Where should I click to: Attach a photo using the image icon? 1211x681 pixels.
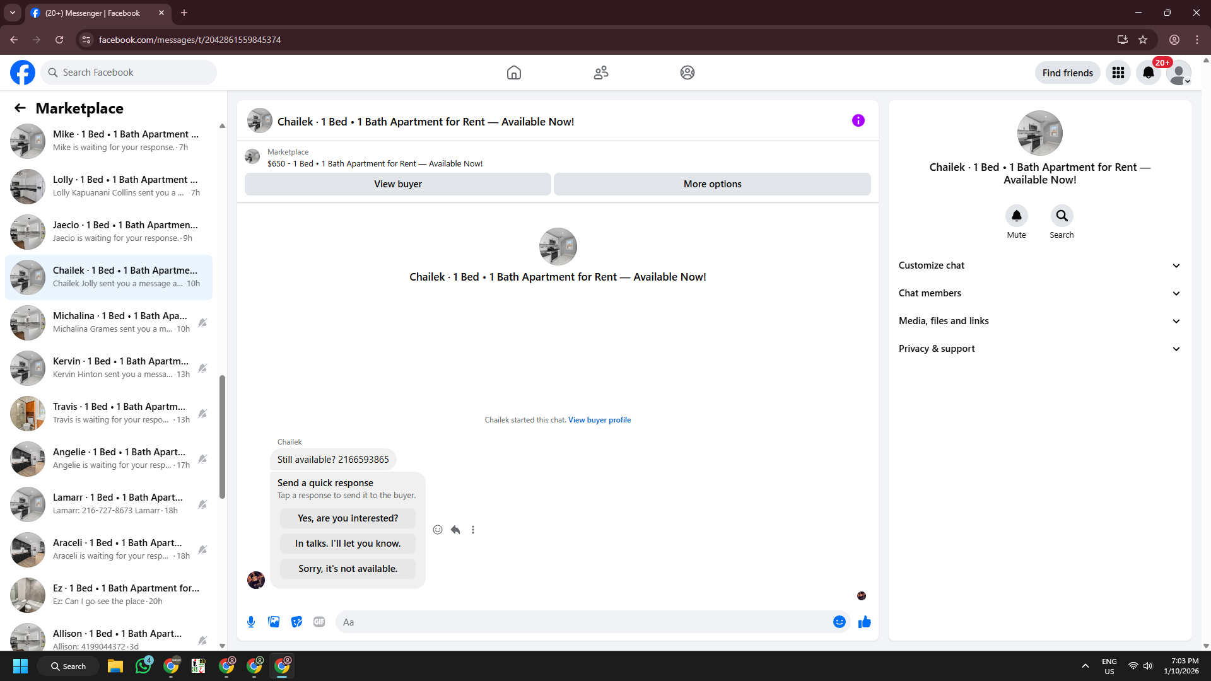point(274,622)
